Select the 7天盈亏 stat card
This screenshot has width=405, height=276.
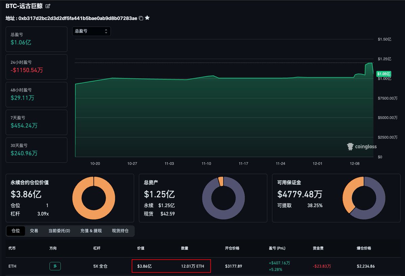pos(36,122)
